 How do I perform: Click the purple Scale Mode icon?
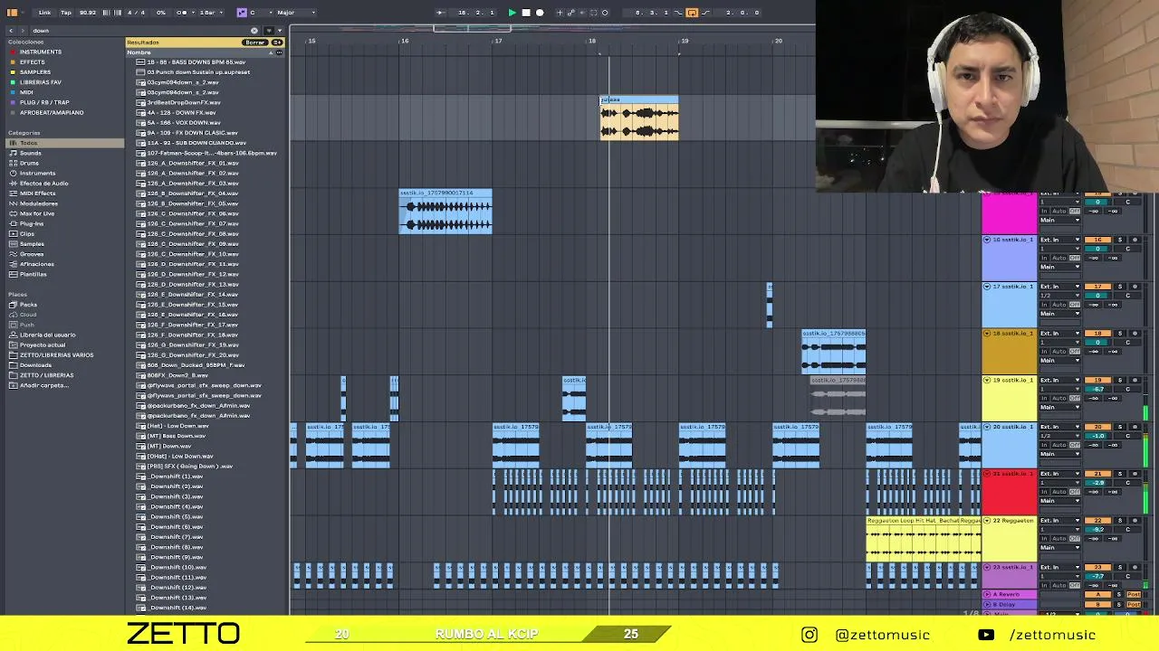tap(241, 13)
